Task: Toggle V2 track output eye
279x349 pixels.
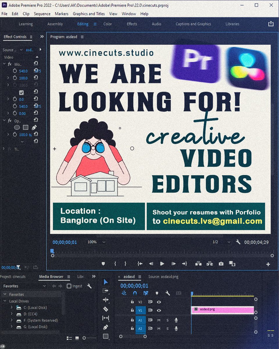Action: tap(159, 302)
